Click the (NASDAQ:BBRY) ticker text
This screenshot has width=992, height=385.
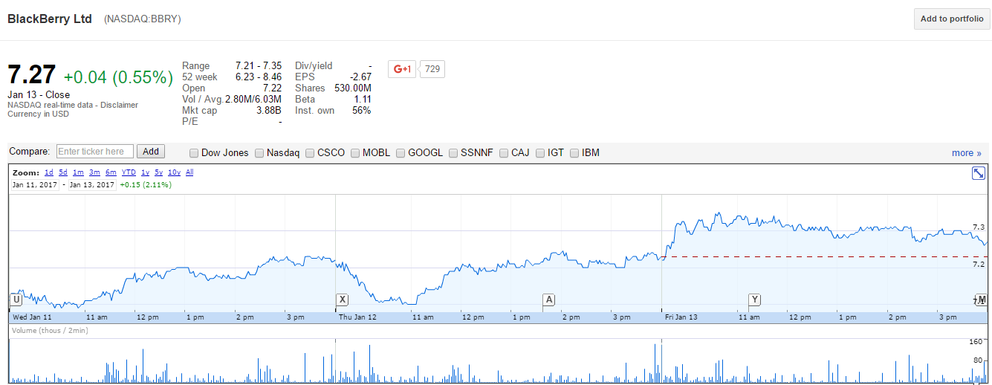tap(143, 19)
